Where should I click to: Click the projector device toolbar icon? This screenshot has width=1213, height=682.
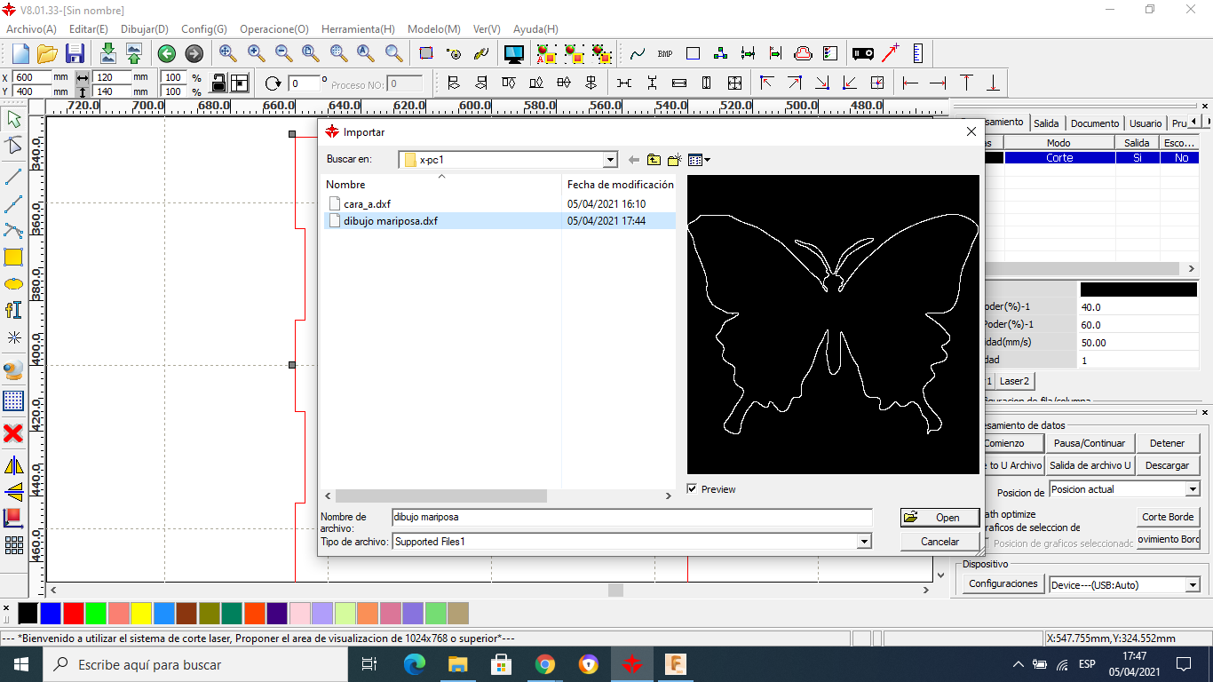[x=863, y=53]
